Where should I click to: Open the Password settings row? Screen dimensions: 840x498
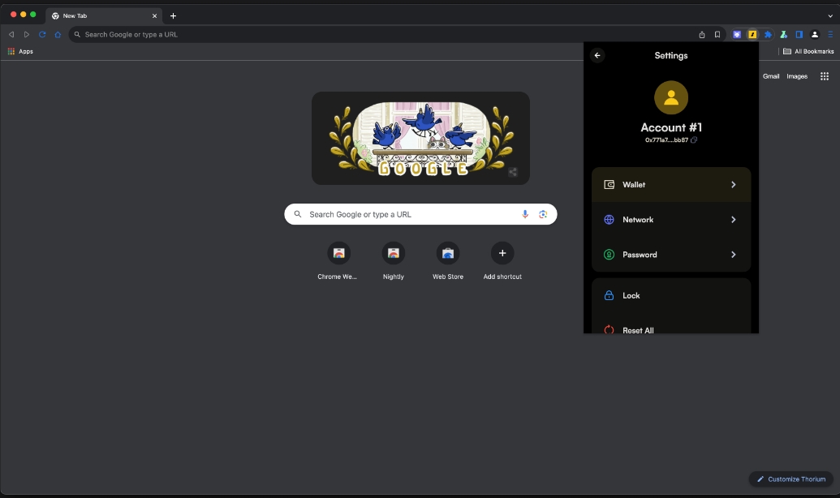click(670, 255)
